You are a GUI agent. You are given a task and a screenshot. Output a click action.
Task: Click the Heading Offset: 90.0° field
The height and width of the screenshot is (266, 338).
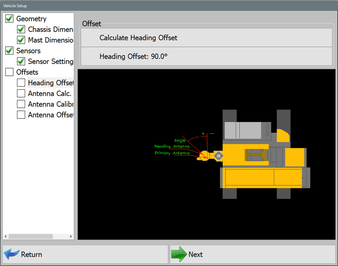point(206,56)
